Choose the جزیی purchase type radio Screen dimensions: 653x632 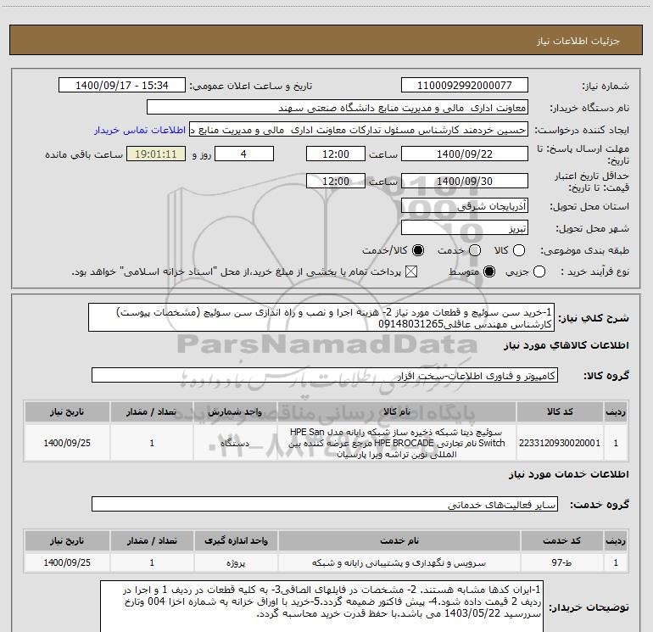(x=539, y=271)
